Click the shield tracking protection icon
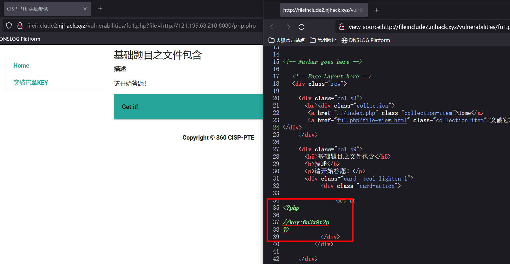 (x=9, y=25)
